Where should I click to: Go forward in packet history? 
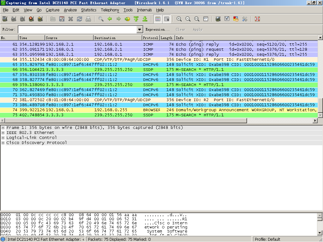tap(119, 19)
